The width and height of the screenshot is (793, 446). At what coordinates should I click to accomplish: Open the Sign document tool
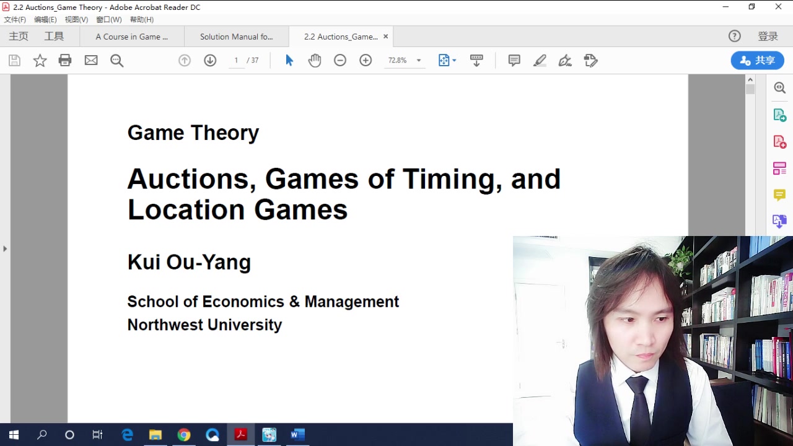click(565, 60)
